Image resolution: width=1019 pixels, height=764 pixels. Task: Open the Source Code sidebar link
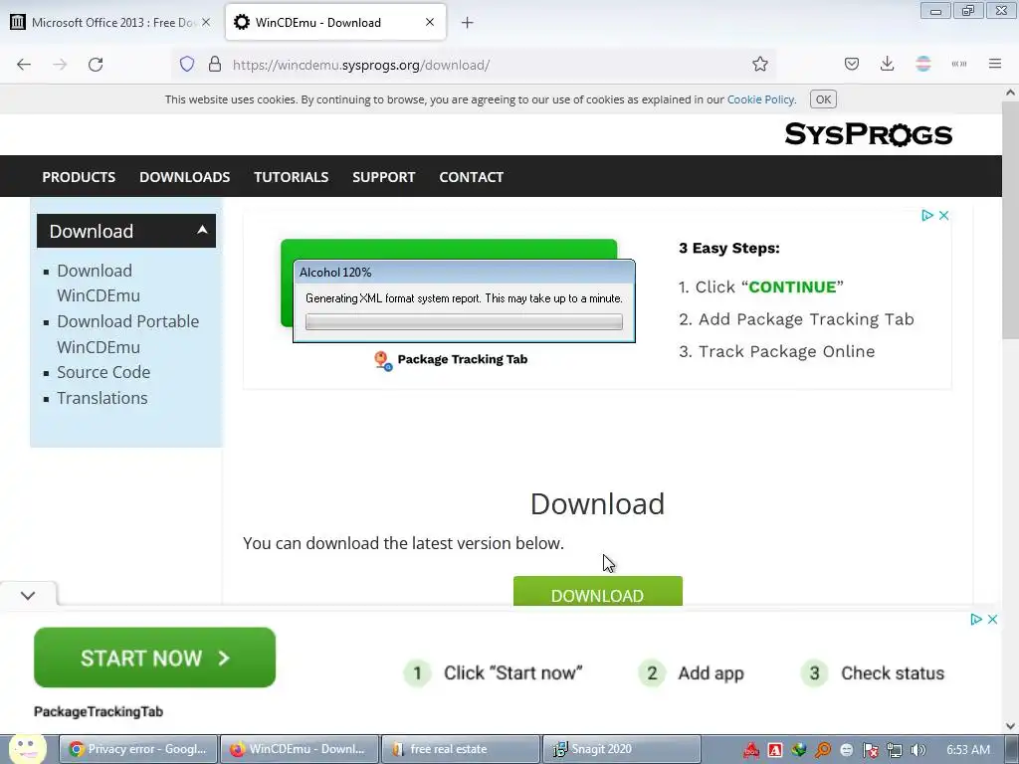tap(103, 372)
